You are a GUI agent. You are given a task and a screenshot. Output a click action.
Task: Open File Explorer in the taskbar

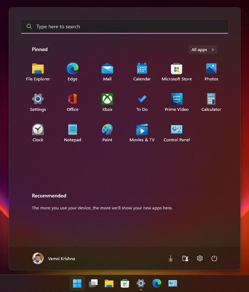click(109, 283)
